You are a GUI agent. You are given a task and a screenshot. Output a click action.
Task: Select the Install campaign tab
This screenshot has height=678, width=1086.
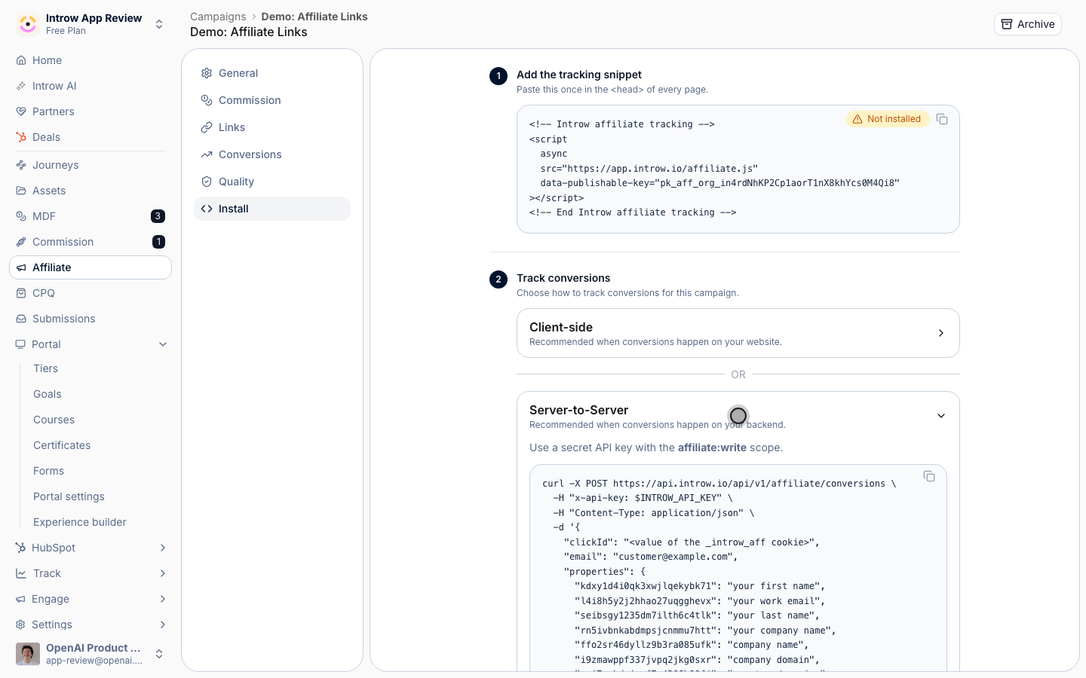pos(272,209)
